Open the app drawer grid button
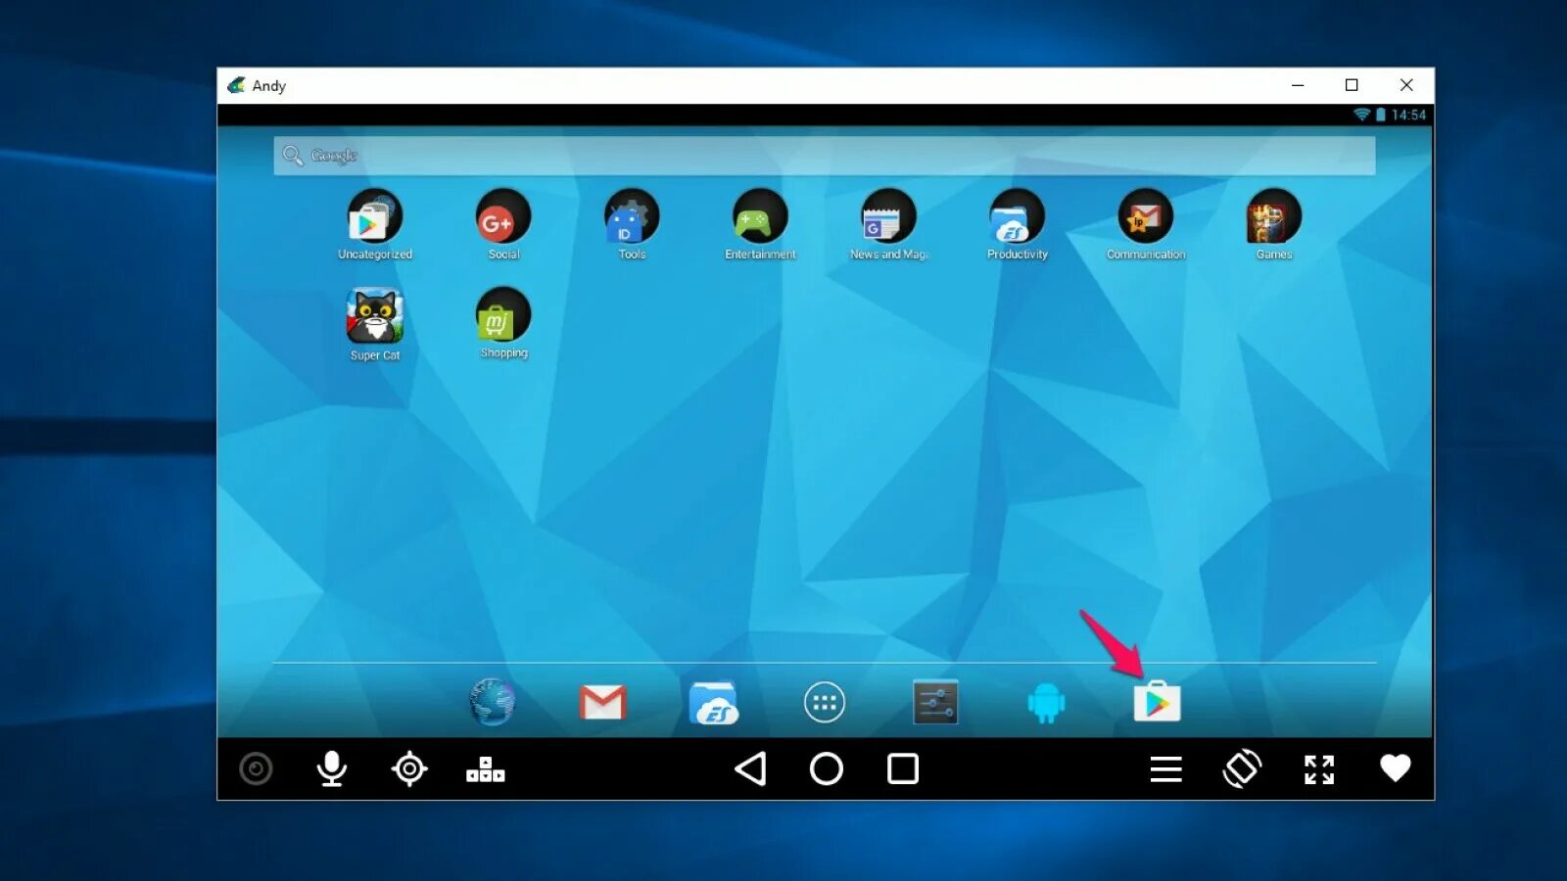The height and width of the screenshot is (881, 1567). coord(825,702)
